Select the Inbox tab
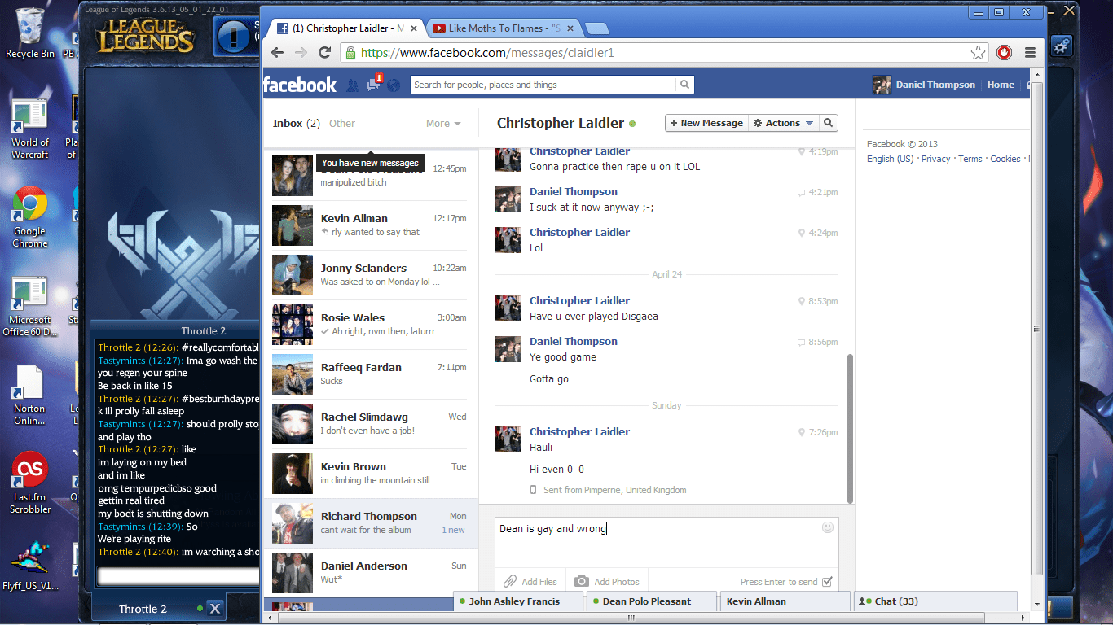The width and height of the screenshot is (1113, 625). pyautogui.click(x=297, y=123)
